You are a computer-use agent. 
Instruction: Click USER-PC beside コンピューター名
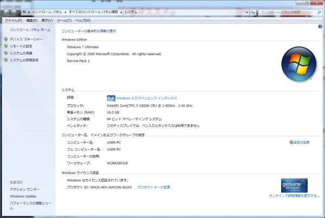[114, 142]
